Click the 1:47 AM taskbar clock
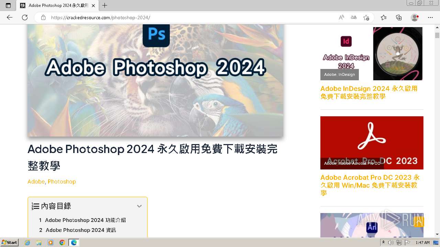 422,243
